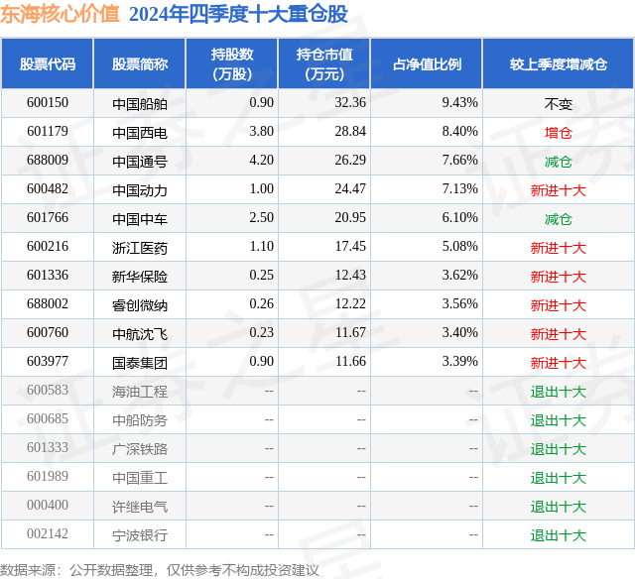635x579 pixels.
Task: Select stock code 000400
Action: [x=48, y=505]
